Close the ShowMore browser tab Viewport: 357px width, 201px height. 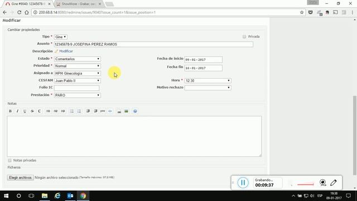[x=99, y=4]
